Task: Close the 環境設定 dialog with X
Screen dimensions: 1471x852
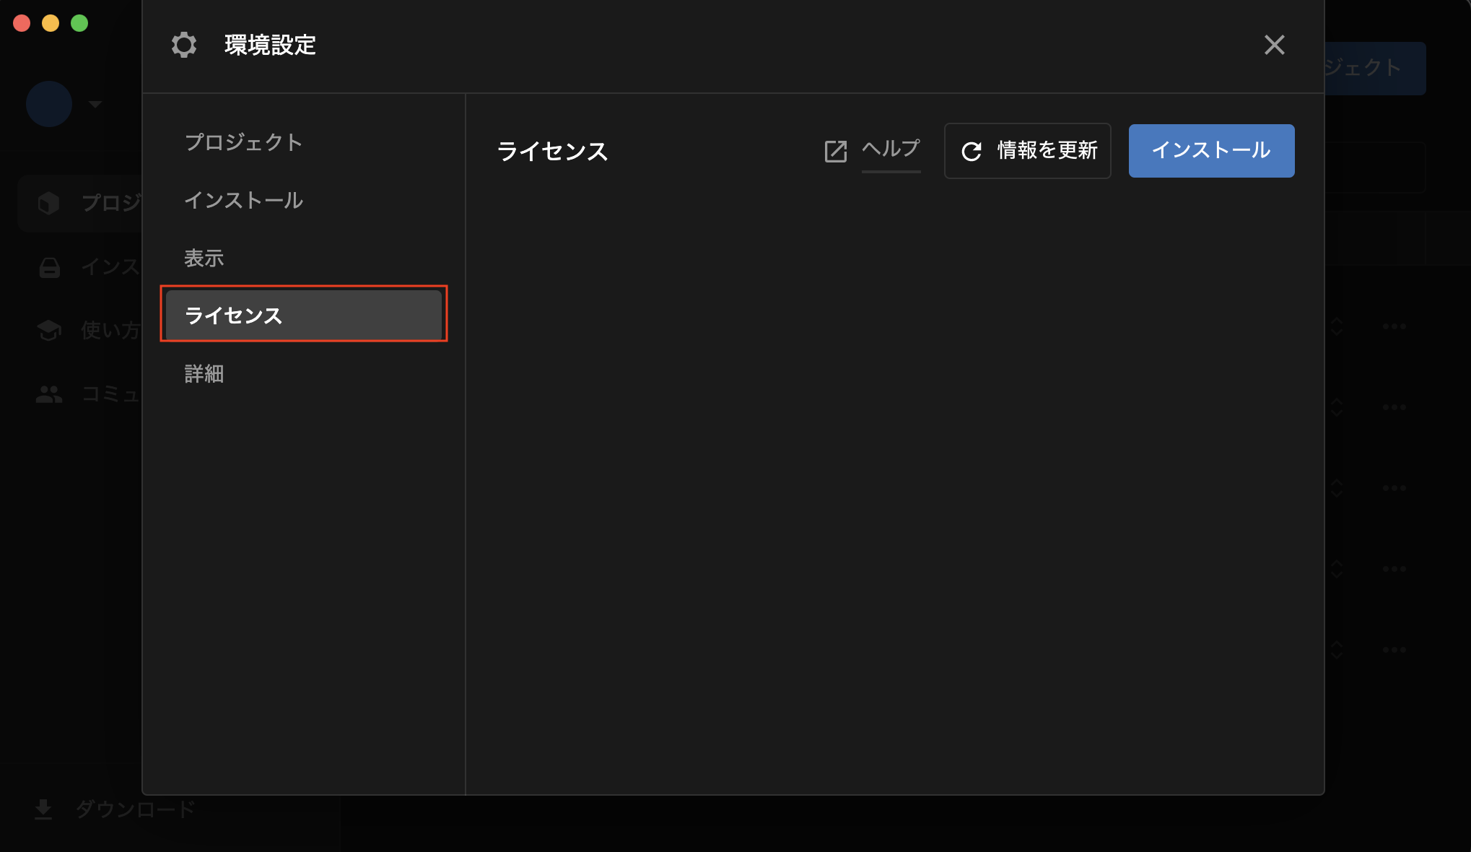Action: point(1274,45)
